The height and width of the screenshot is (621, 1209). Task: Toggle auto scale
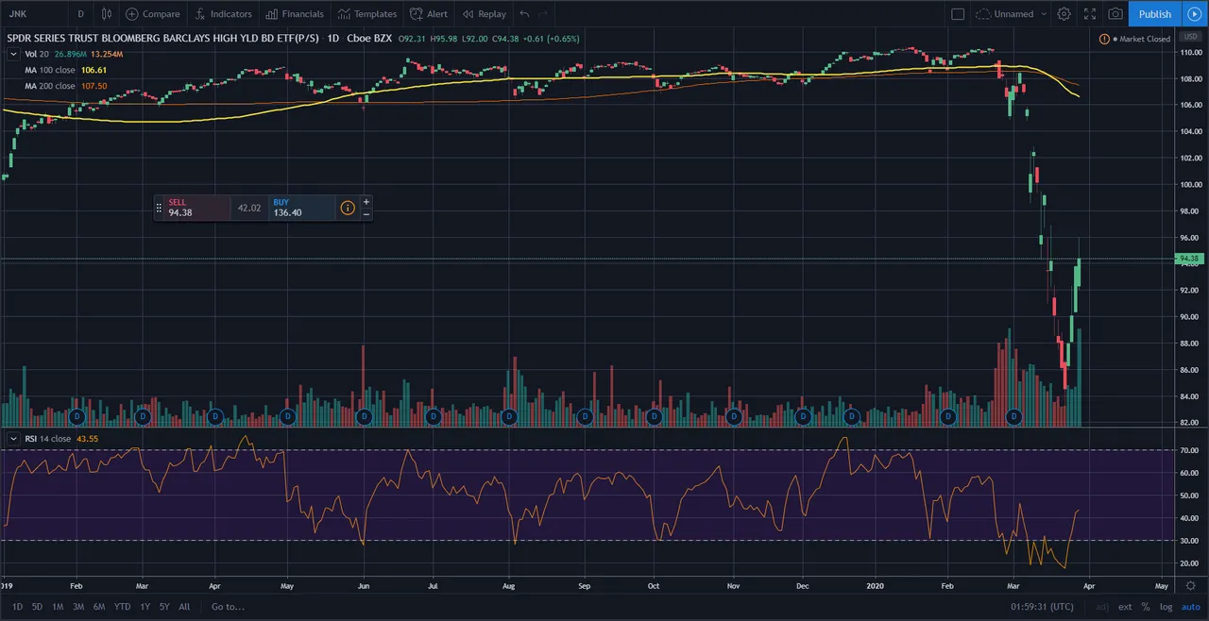[1189, 607]
